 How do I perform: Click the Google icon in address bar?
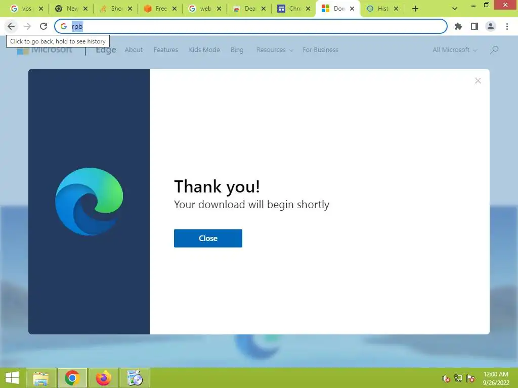click(x=64, y=26)
